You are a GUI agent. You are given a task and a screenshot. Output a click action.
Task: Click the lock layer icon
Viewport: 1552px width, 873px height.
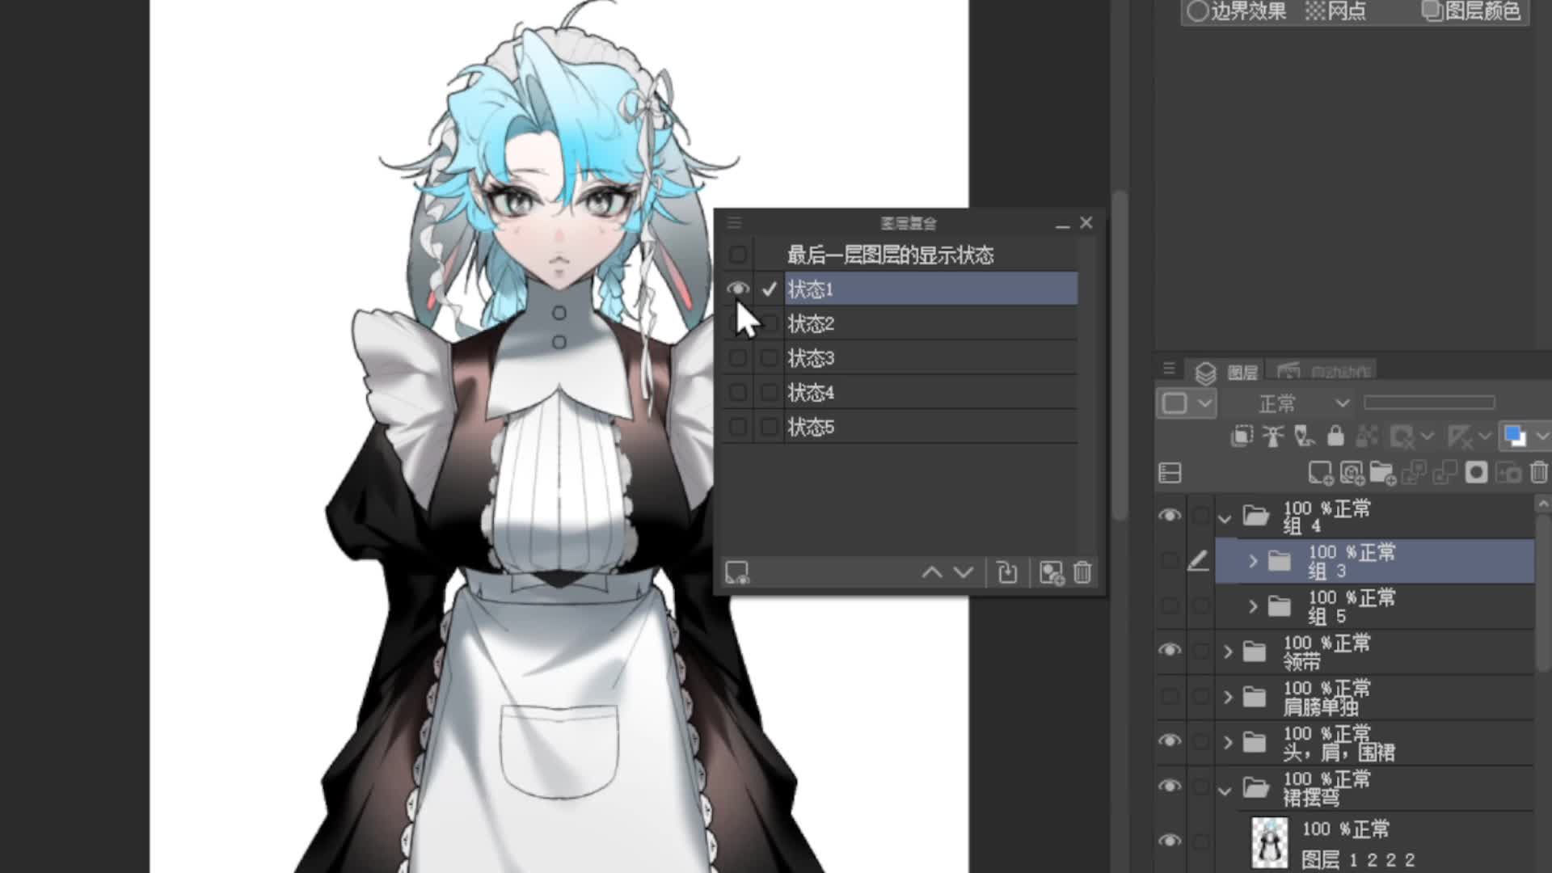pos(1335,436)
